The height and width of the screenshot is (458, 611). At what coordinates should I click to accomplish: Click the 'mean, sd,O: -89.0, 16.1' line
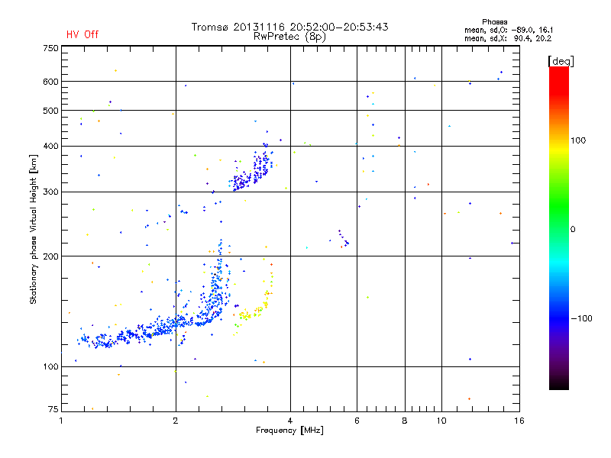[x=509, y=30]
